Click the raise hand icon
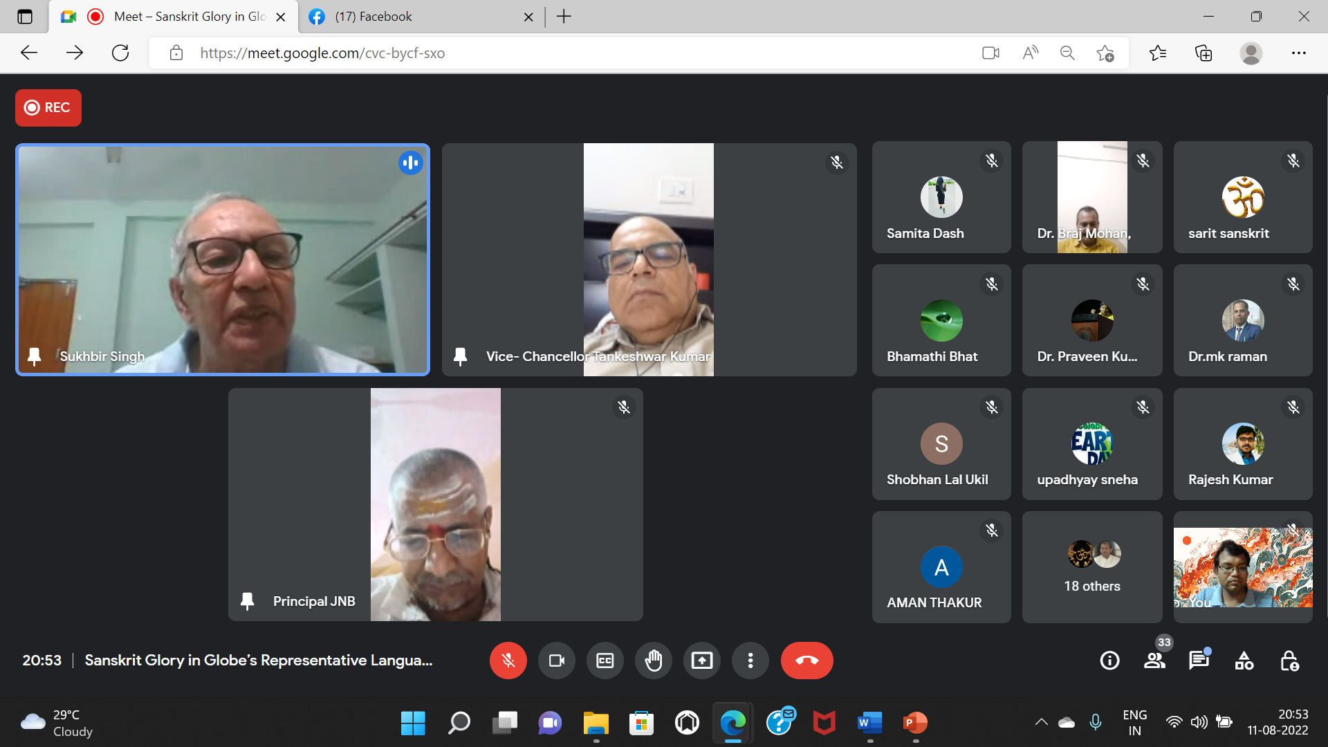This screenshot has width=1328, height=747. 653,661
